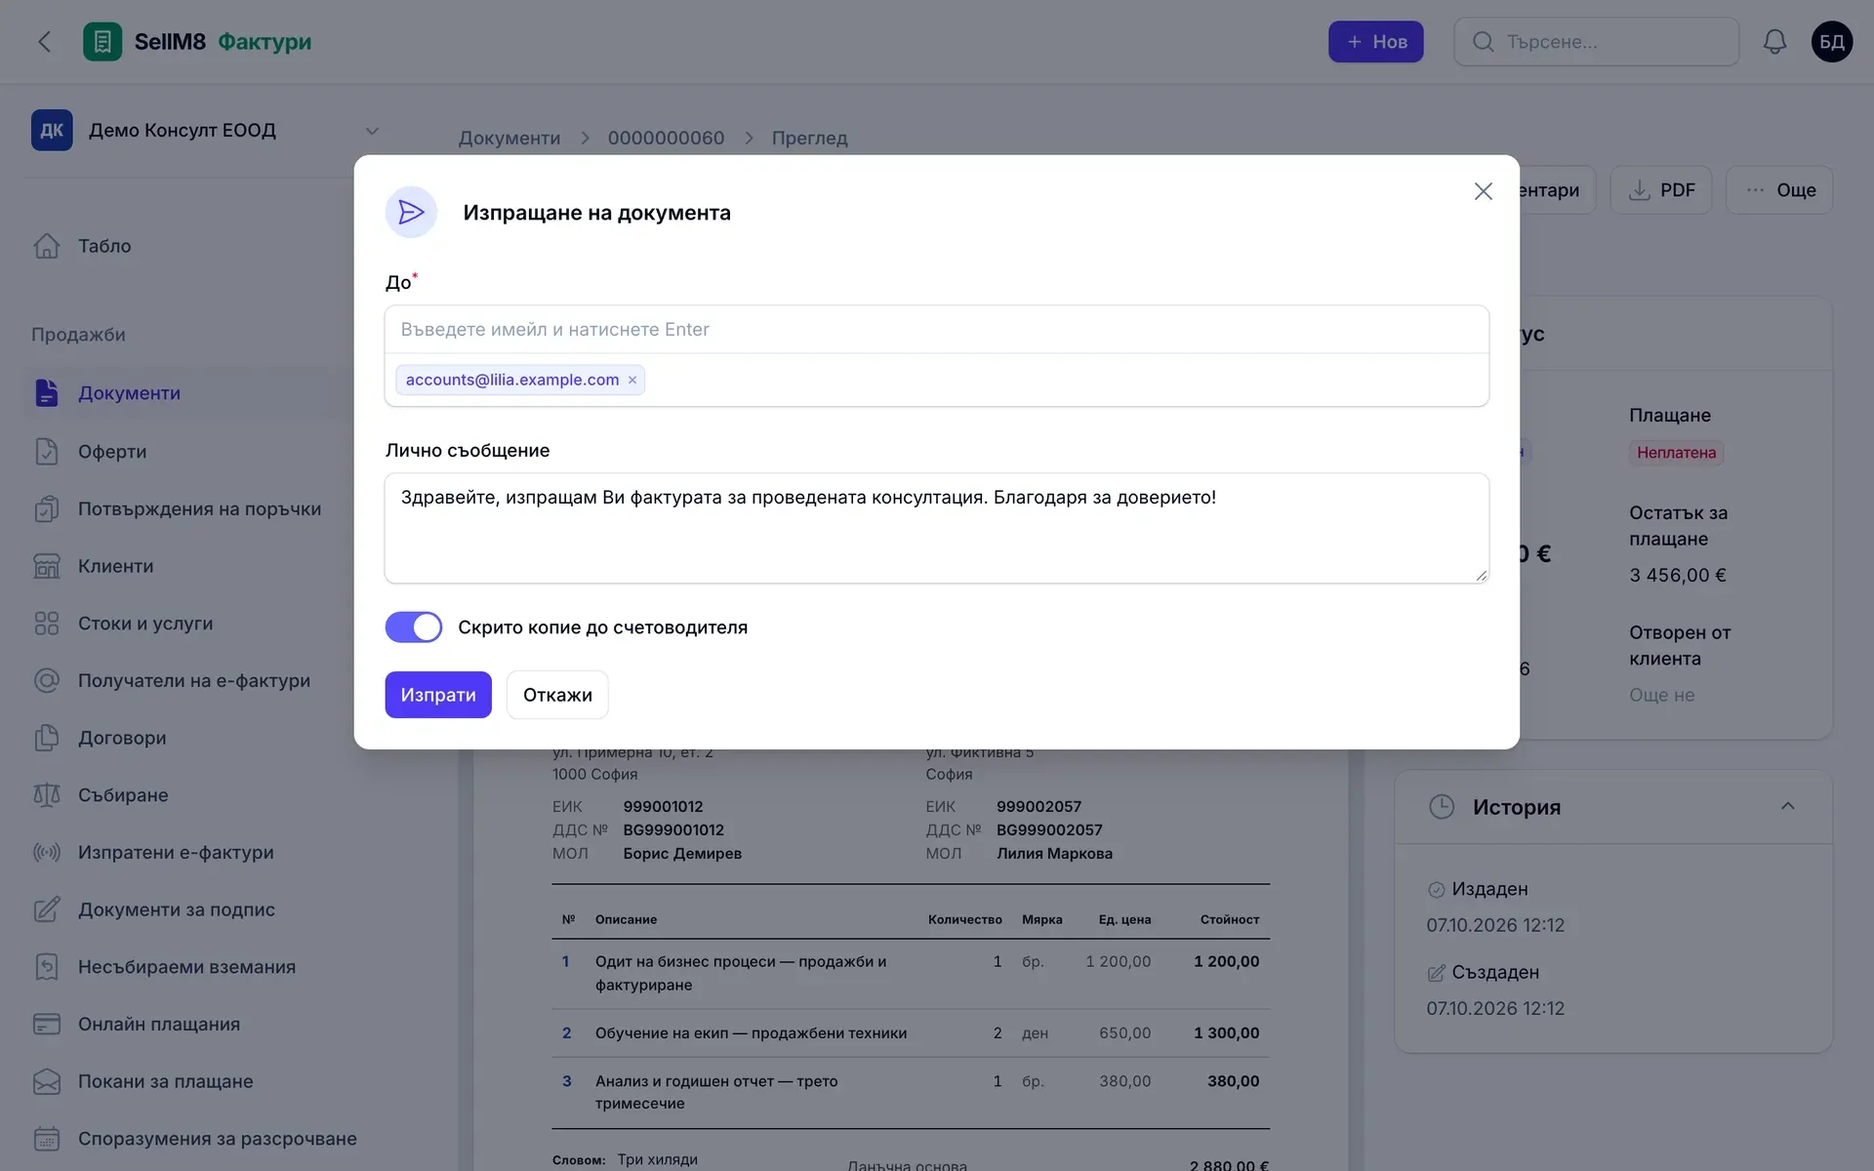This screenshot has width=1874, height=1171.
Task: Remove the accounts@lilia.example.com recipient chip
Action: pyautogui.click(x=632, y=381)
